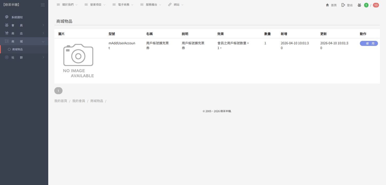Screen dimensions: 386x185
Task: Click the 我的首頁 breadcrumb link
Action: point(61,101)
